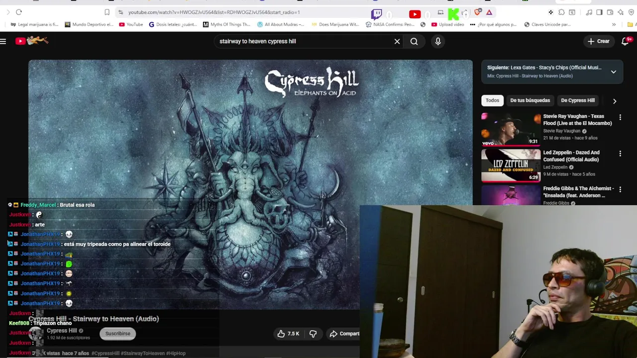Image resolution: width=637 pixels, height=358 pixels.
Task: Expand the Mix playlist panel chevron
Action: (614, 72)
